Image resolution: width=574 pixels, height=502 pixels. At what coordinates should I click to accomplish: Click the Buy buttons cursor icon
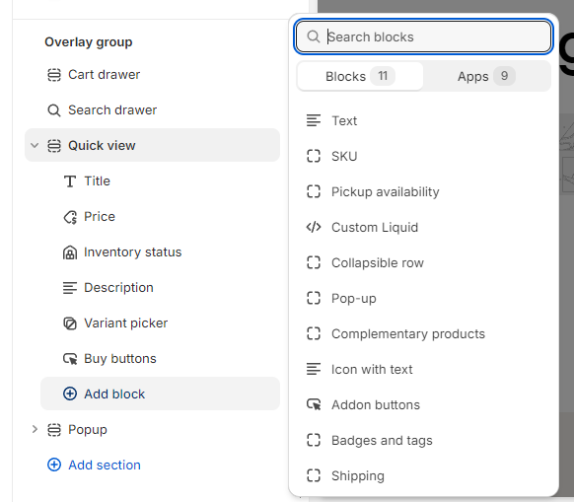[x=70, y=359]
